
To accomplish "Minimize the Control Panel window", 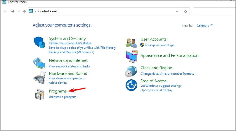I will pyautogui.click(x=219, y=2).
